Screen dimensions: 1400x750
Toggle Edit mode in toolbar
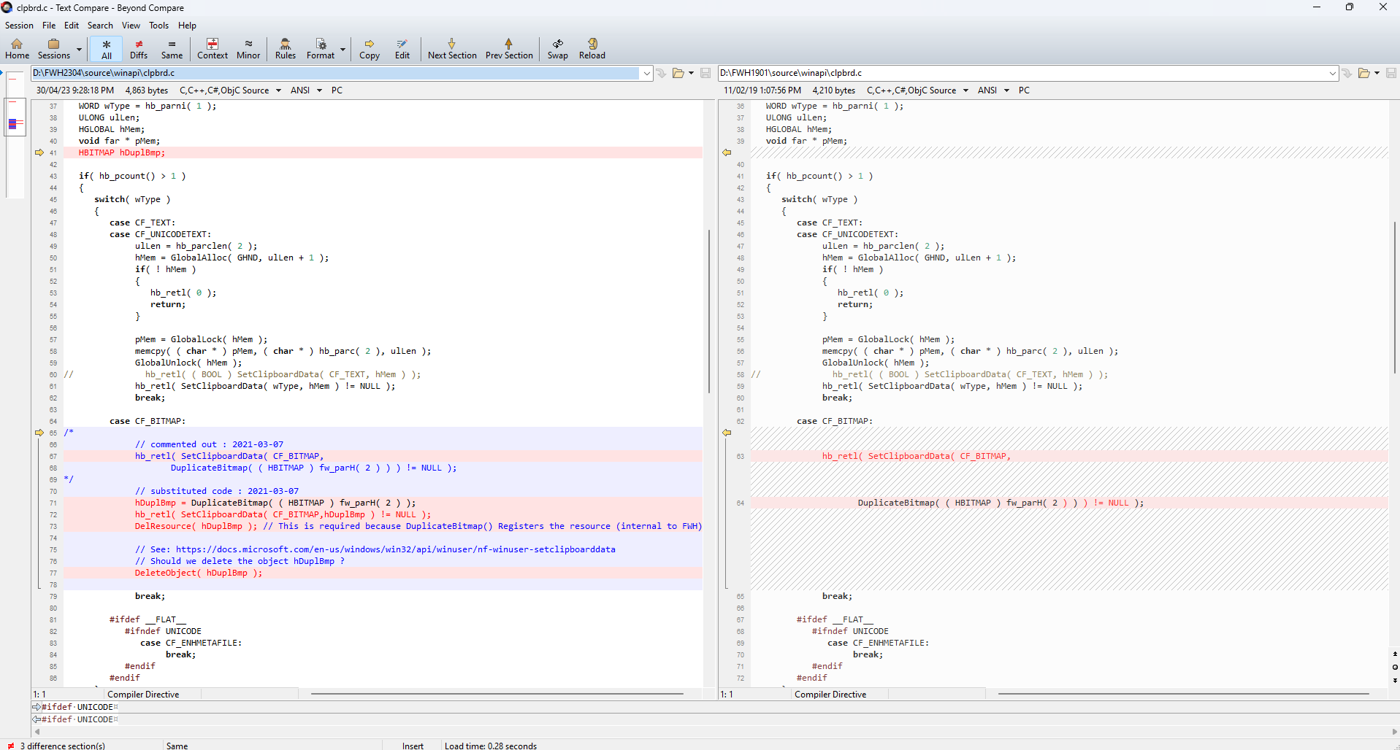coord(402,49)
